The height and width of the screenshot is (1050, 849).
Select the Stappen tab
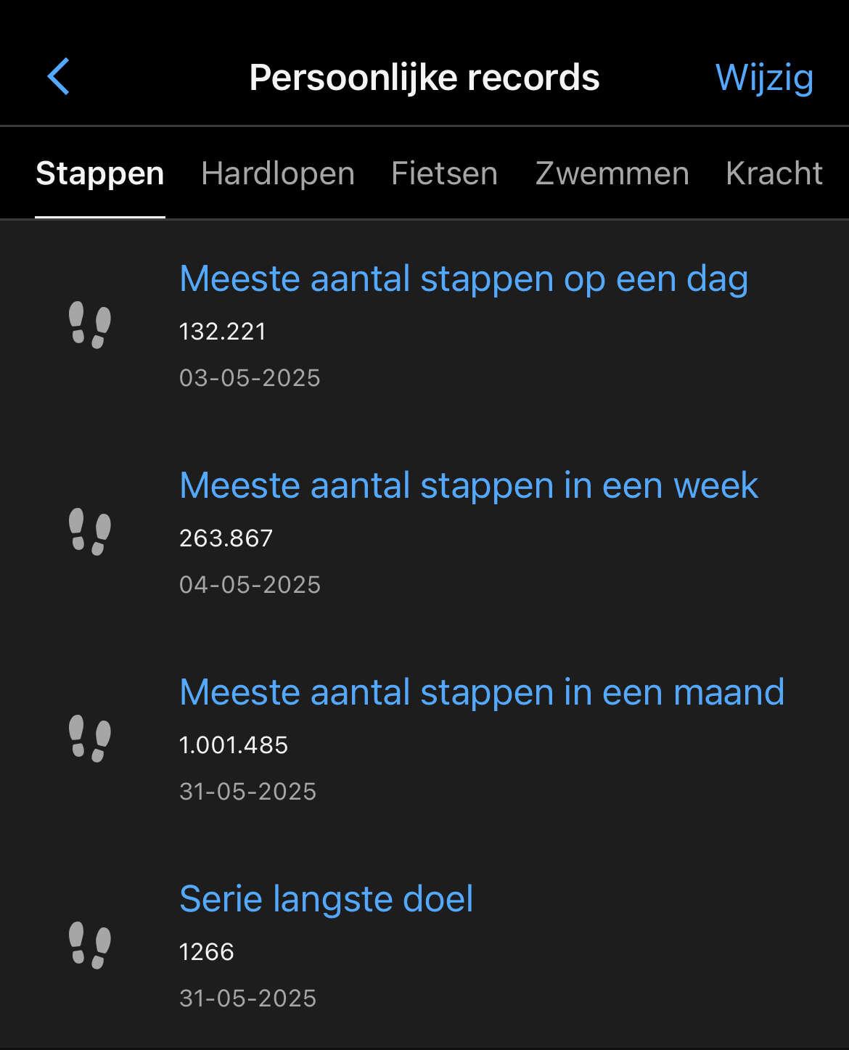click(100, 174)
